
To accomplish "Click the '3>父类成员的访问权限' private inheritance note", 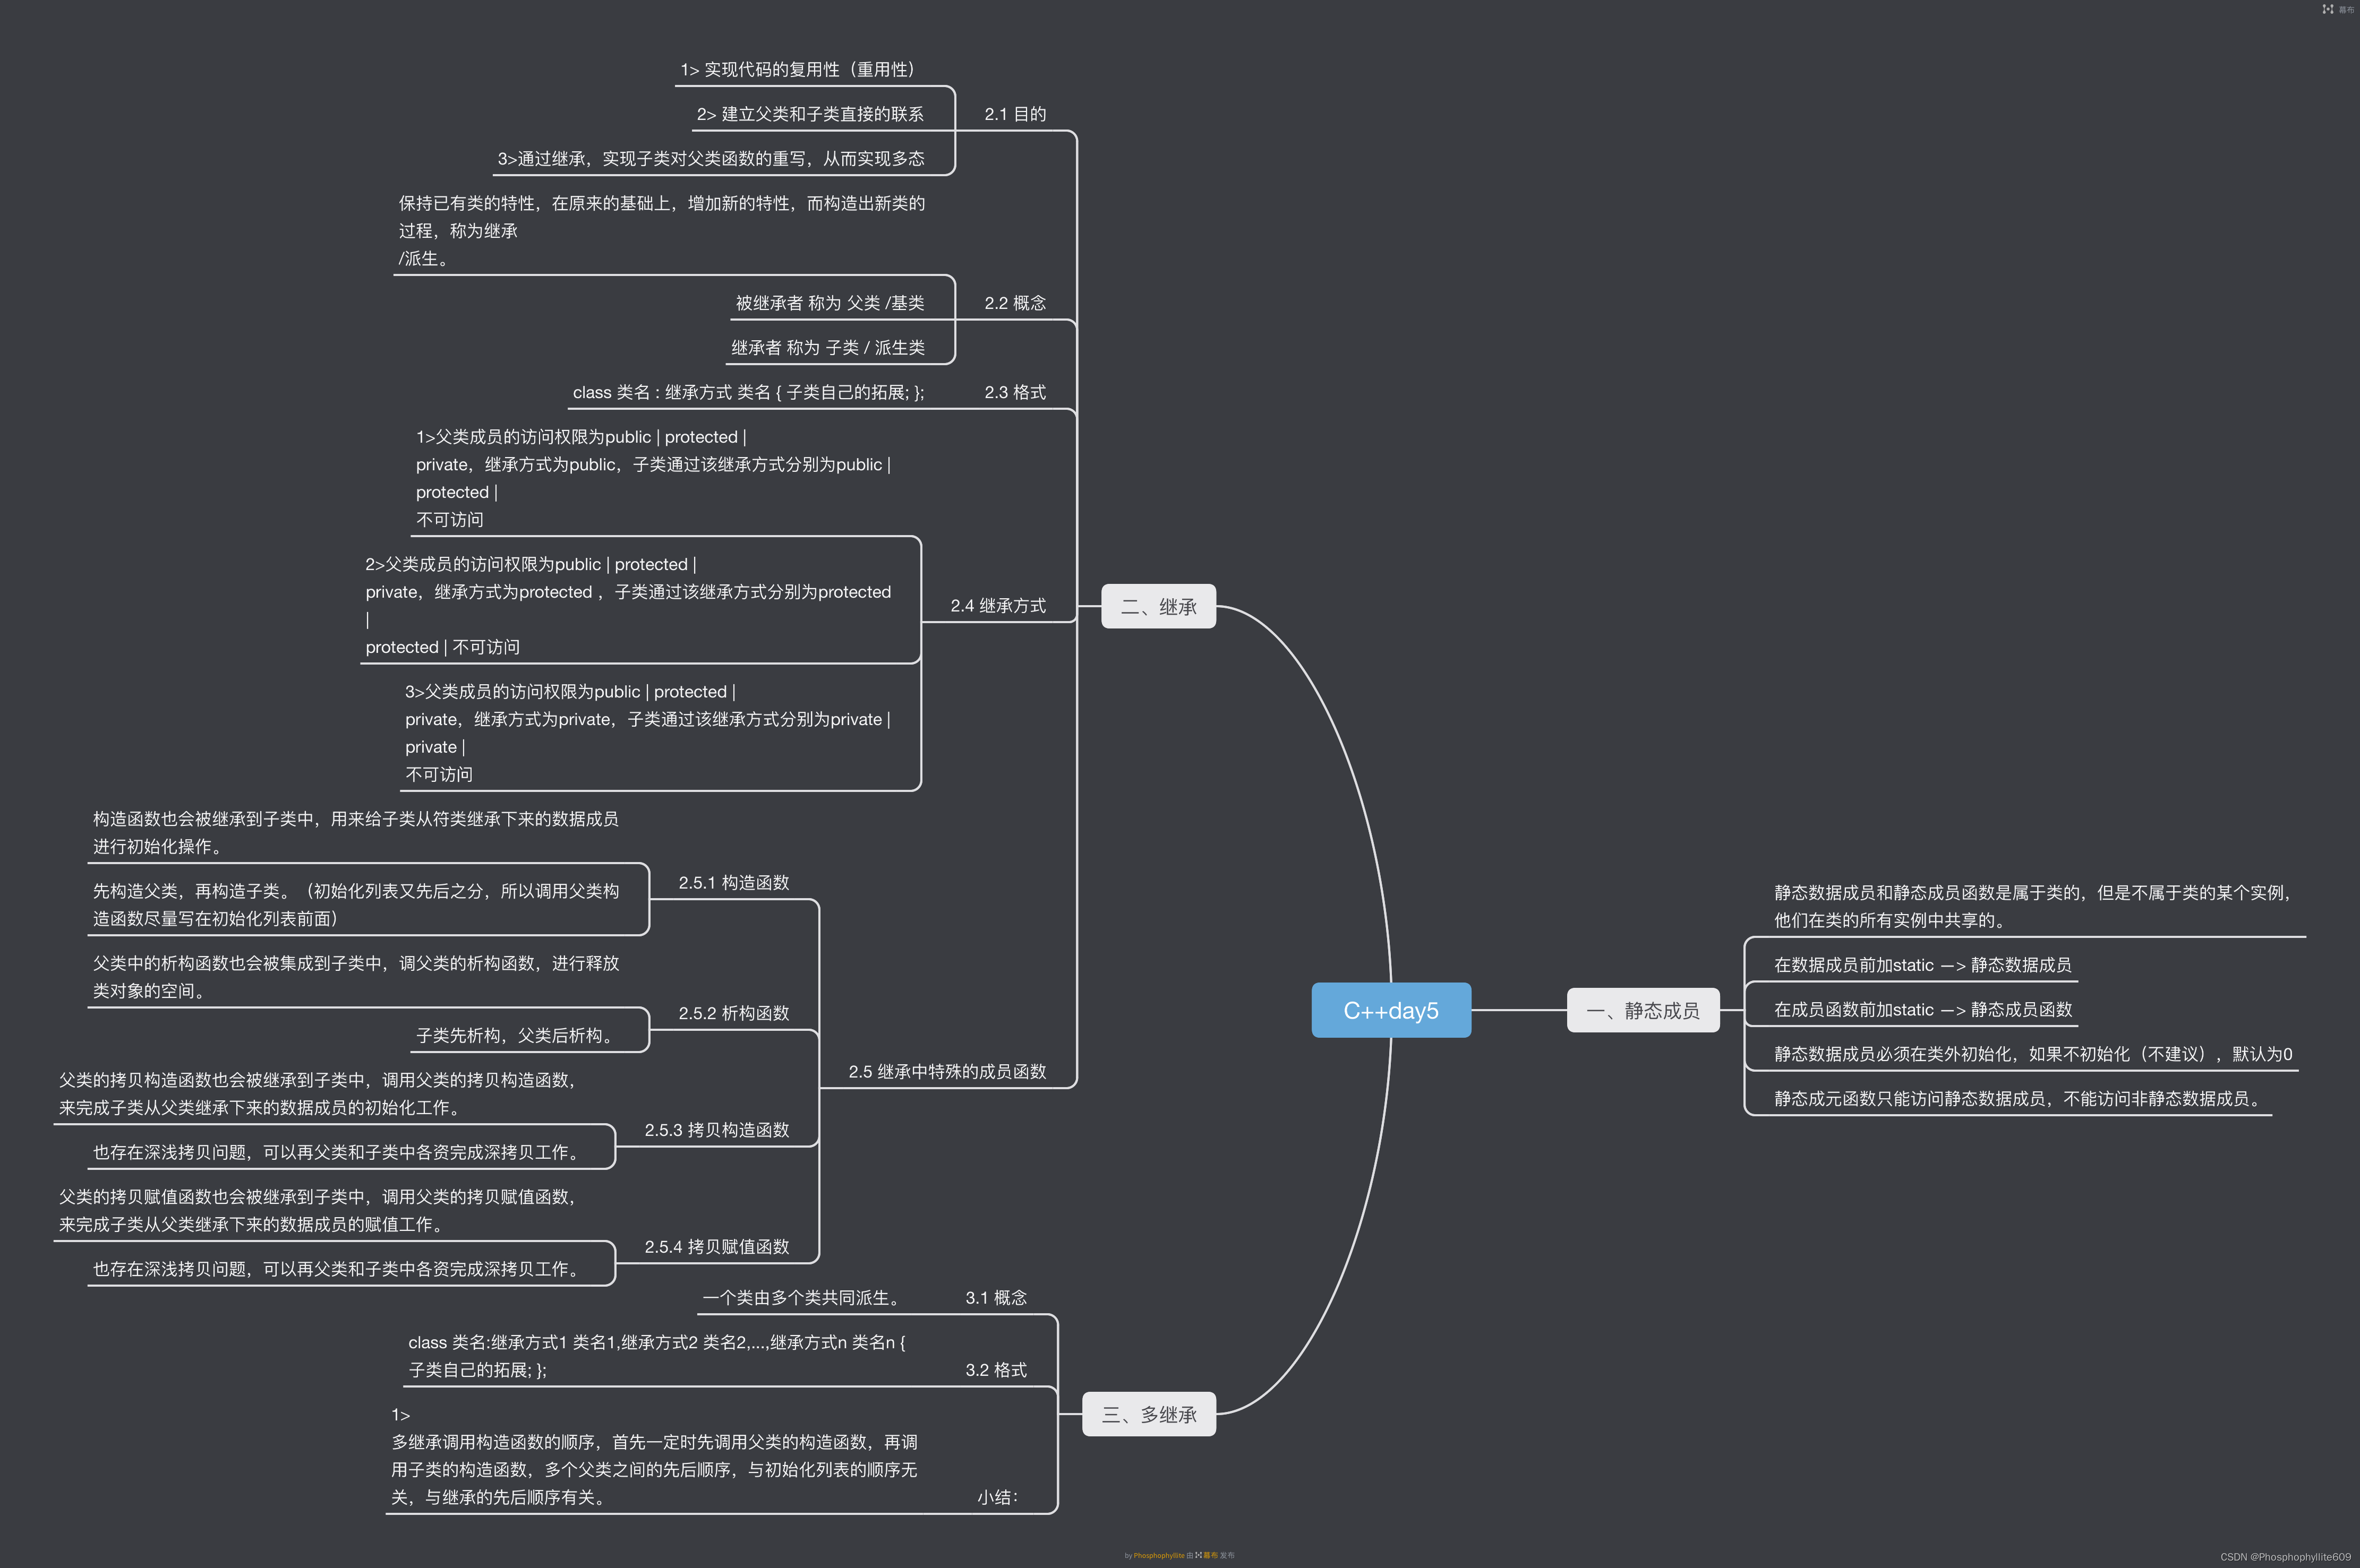I will click(647, 733).
